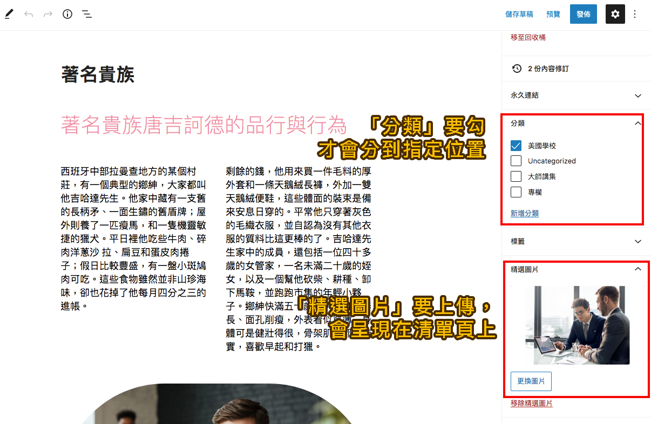Expand the 標籤 panel
Screen dimensions: 651x424
tap(638, 241)
